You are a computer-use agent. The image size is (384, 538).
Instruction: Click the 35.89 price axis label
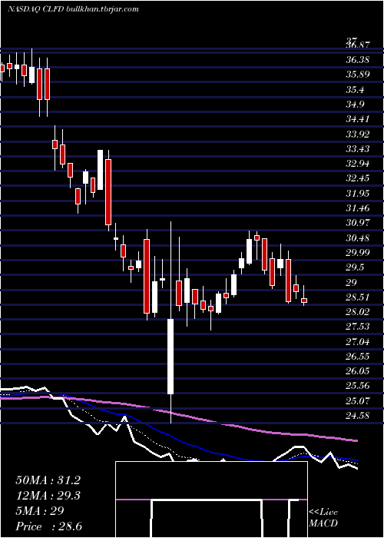(358, 75)
